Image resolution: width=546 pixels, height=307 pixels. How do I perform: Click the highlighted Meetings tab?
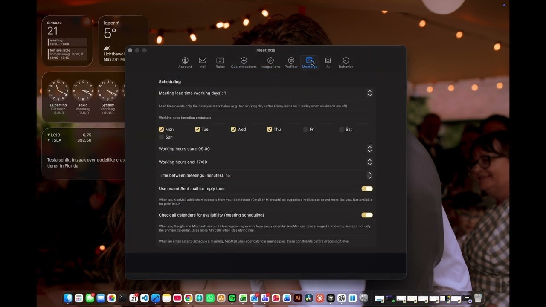click(x=309, y=62)
